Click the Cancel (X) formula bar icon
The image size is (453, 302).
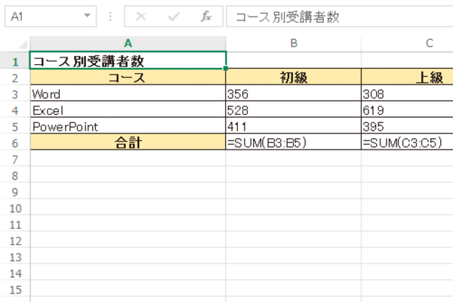140,17
